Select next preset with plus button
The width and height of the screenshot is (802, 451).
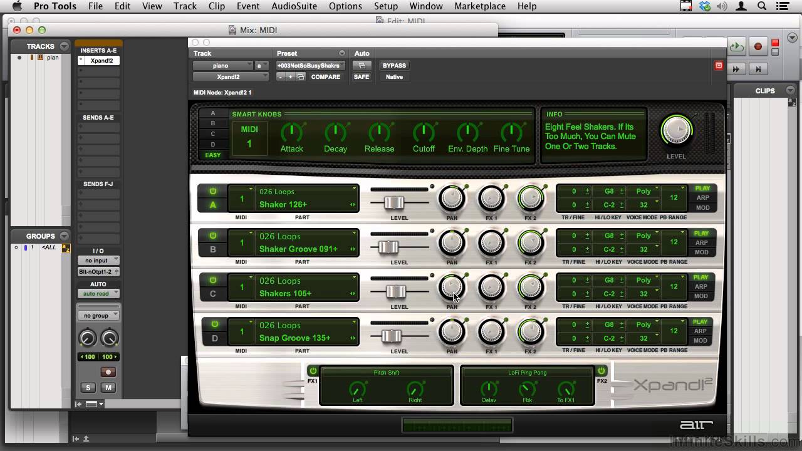[x=289, y=77]
